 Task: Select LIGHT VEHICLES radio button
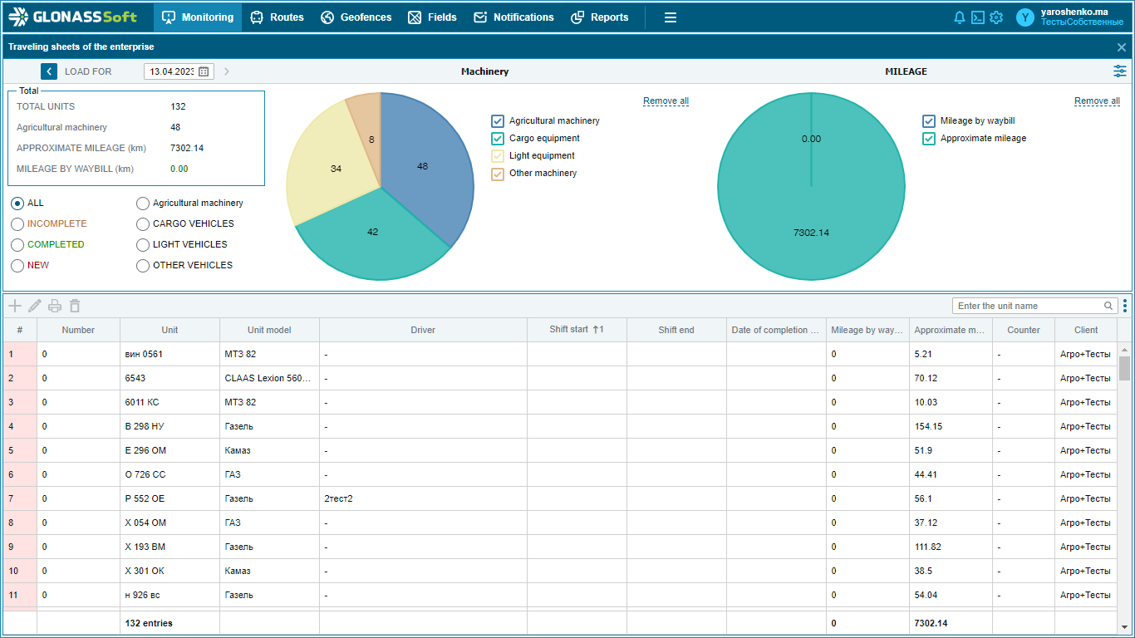(x=143, y=245)
